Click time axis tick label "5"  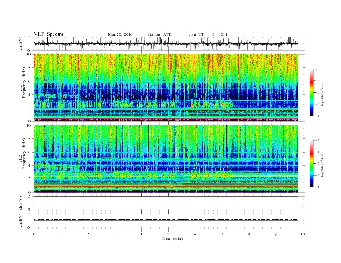168,234
